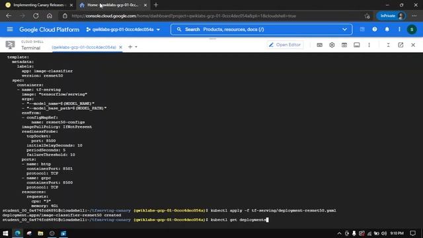Screen dimensions: 423x238
Task: Close the Home qwiklabs browser tab
Action: tap(145, 5)
